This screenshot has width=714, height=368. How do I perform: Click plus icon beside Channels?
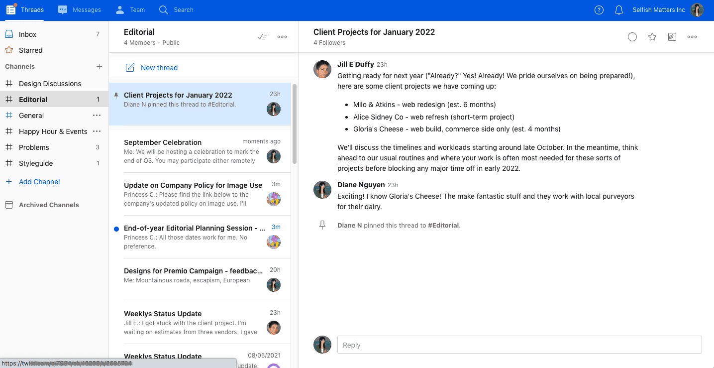point(99,66)
